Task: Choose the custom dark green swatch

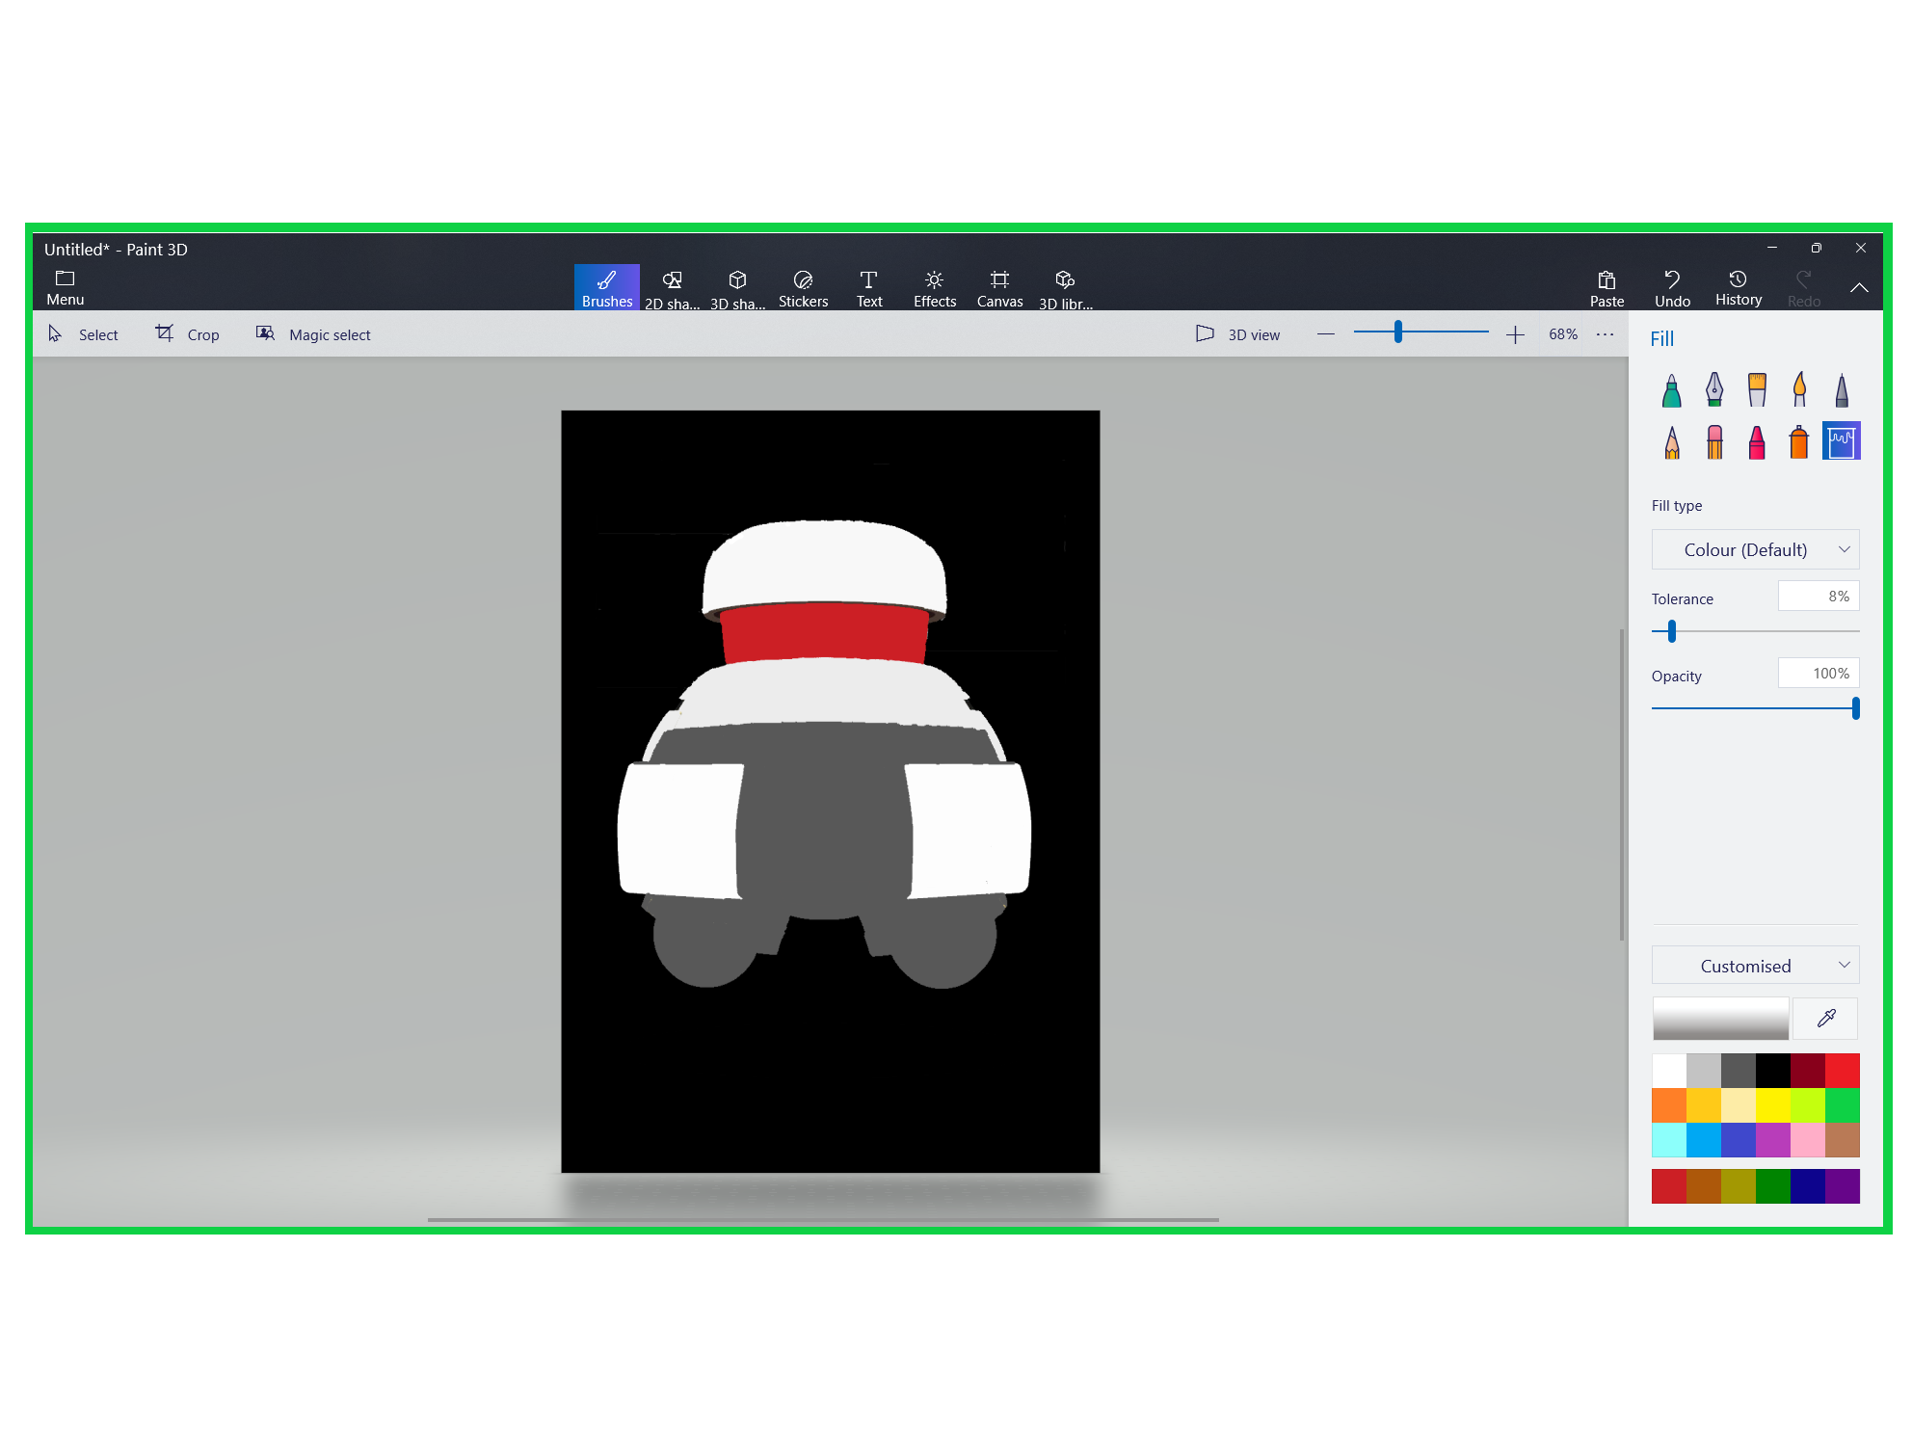Action: (1773, 1186)
